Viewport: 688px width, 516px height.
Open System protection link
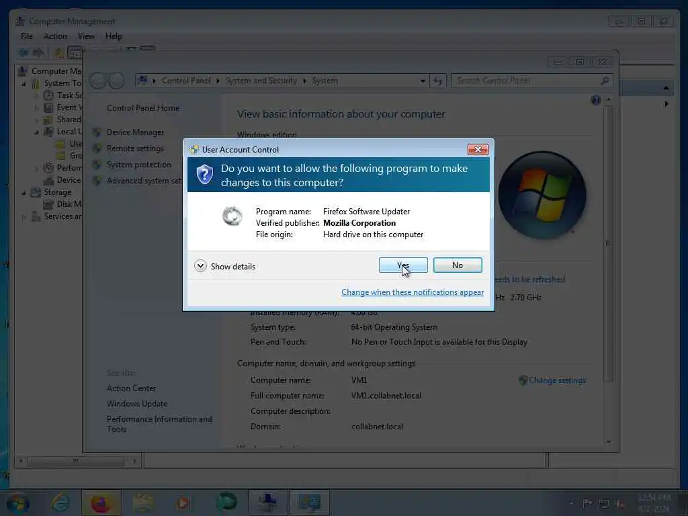138,165
